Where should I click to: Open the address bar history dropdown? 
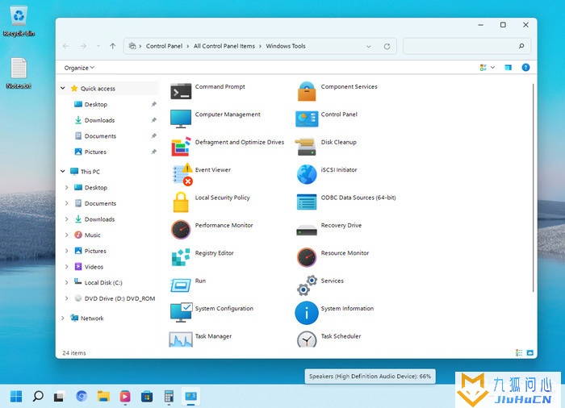369,46
